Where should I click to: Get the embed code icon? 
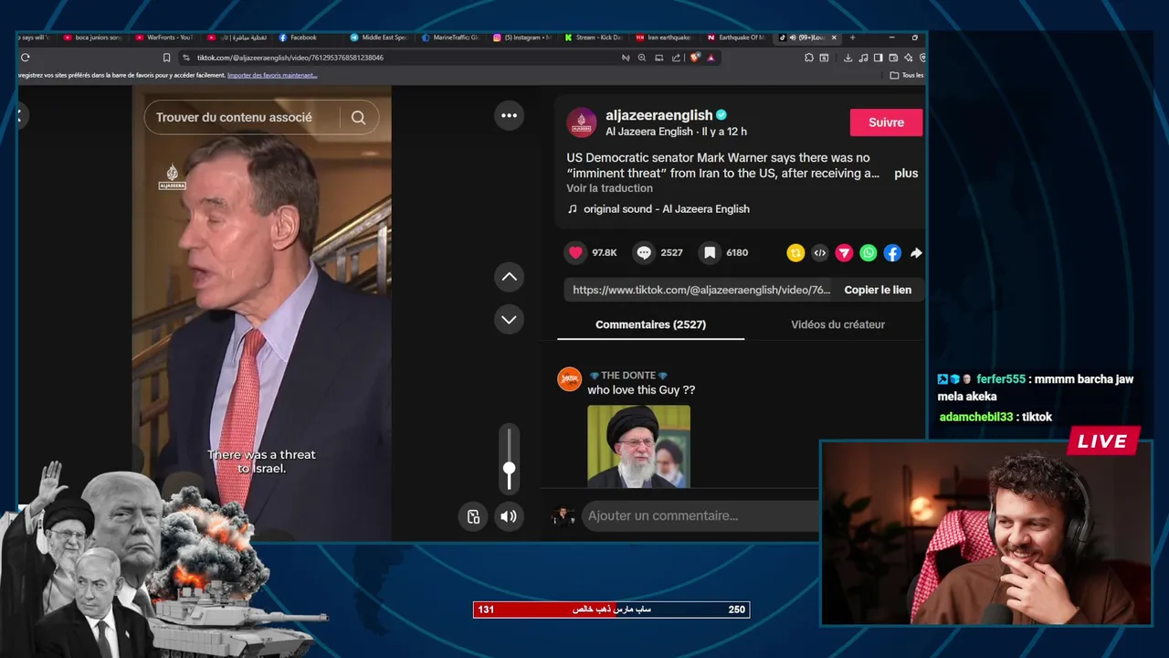(820, 253)
